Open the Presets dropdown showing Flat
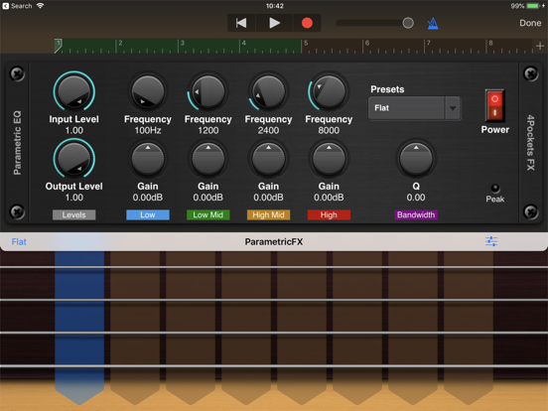 pos(415,108)
